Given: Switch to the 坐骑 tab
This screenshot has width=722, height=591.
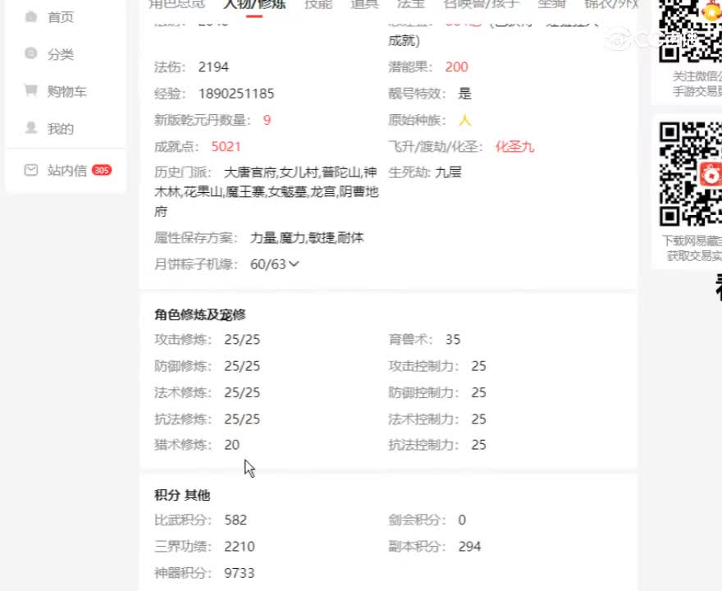Looking at the screenshot, I should (x=551, y=4).
